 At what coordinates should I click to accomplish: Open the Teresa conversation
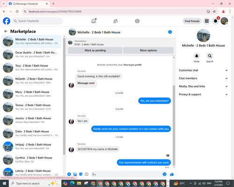point(31,107)
